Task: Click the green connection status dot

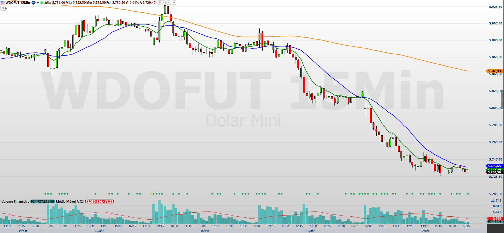Action: click(42, 3)
